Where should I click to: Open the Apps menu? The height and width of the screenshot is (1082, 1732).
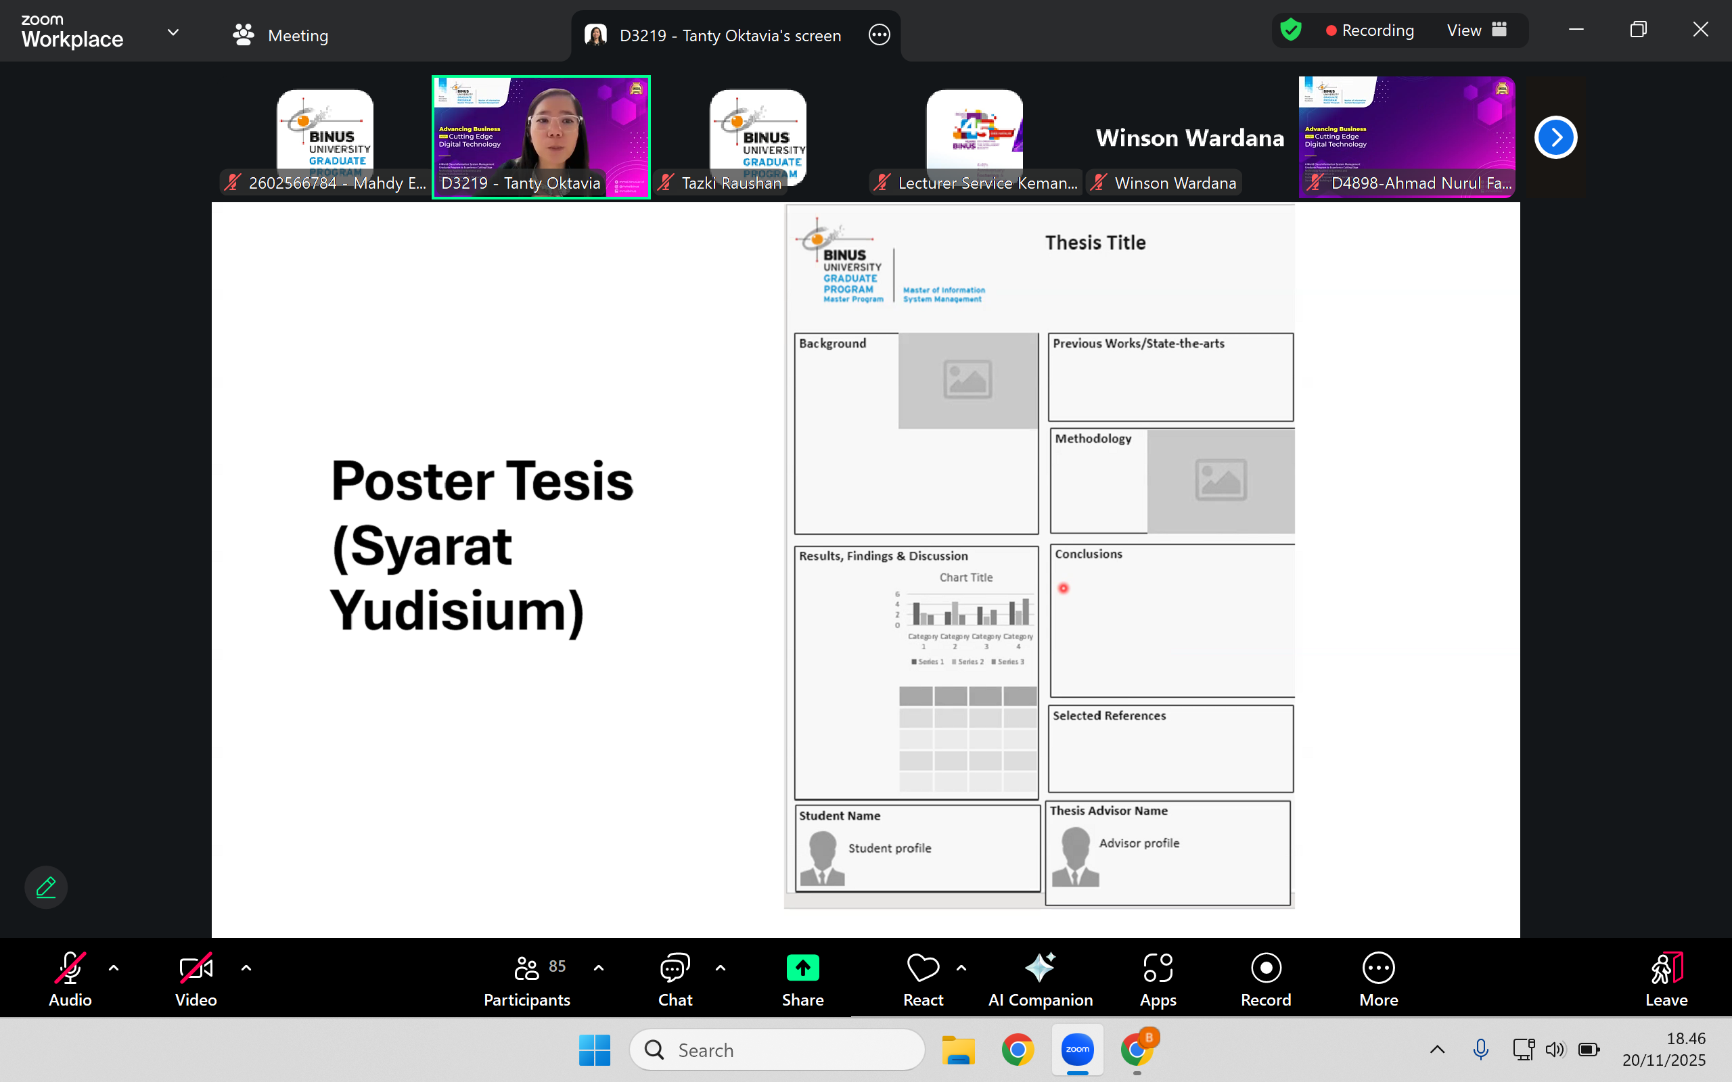pos(1158,980)
